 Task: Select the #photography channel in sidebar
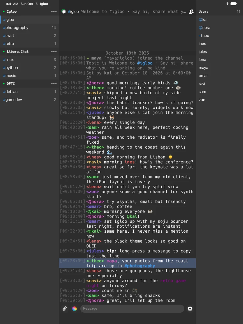coord(29,27)
